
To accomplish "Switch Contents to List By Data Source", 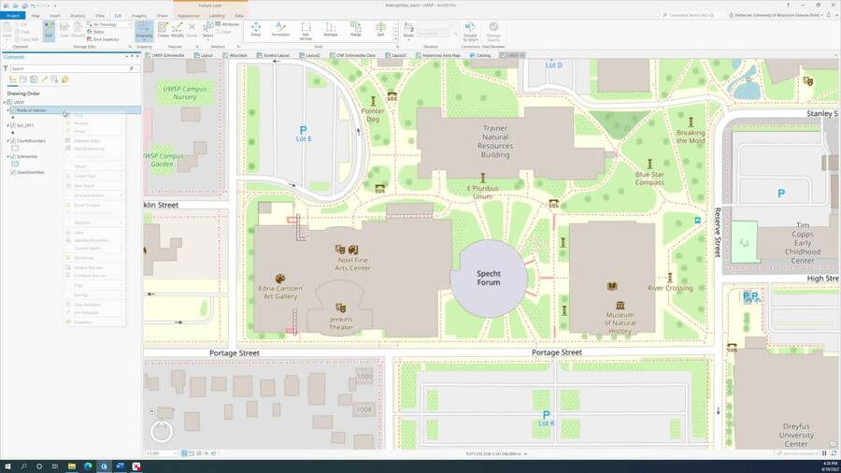I will (x=23, y=79).
